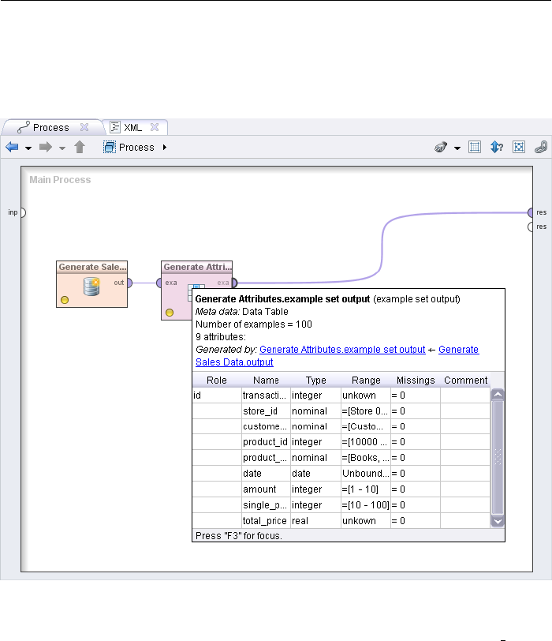This screenshot has height=641, width=552.
Task: Click the Name column header in table
Action: 266,380
